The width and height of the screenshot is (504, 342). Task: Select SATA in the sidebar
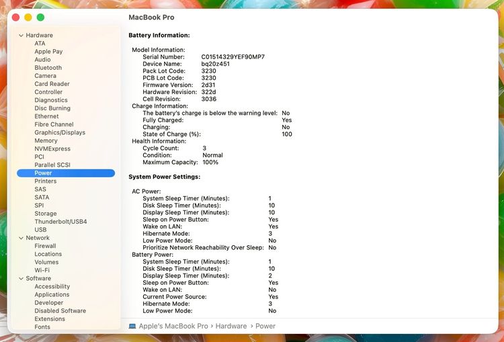tap(42, 197)
